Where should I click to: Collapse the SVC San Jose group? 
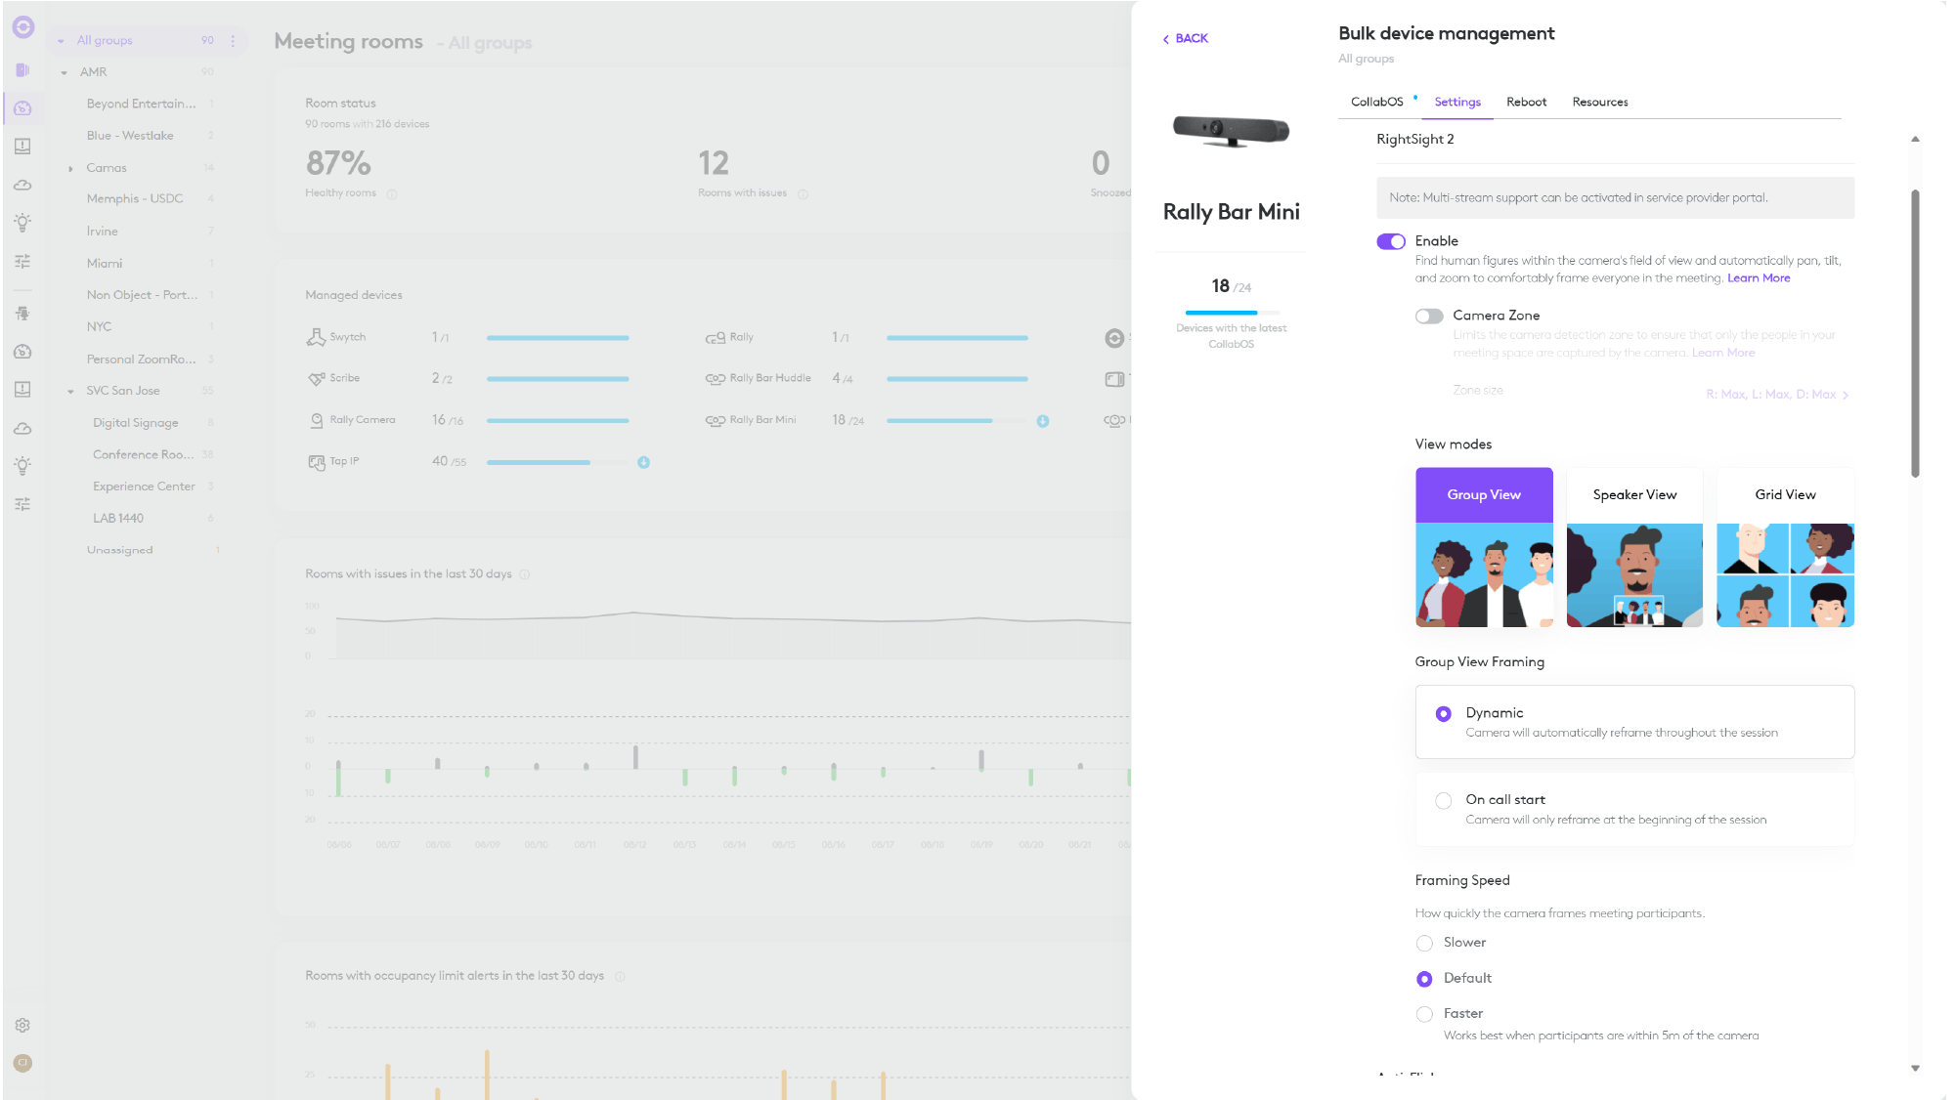pyautogui.click(x=70, y=391)
